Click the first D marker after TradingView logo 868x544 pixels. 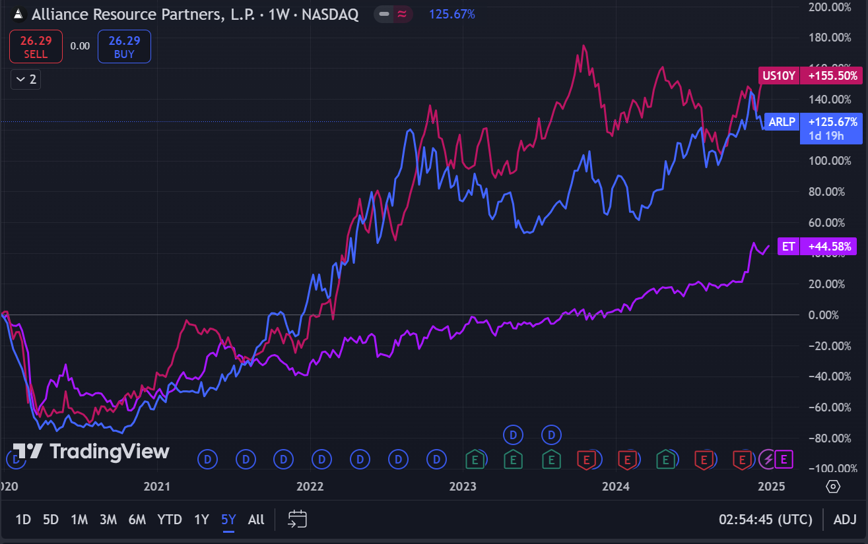pyautogui.click(x=208, y=459)
